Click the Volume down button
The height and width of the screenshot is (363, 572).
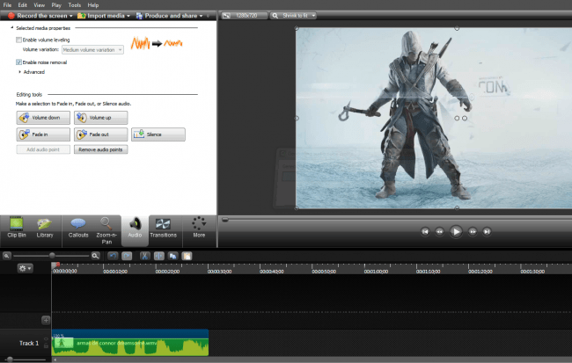pyautogui.click(x=43, y=118)
